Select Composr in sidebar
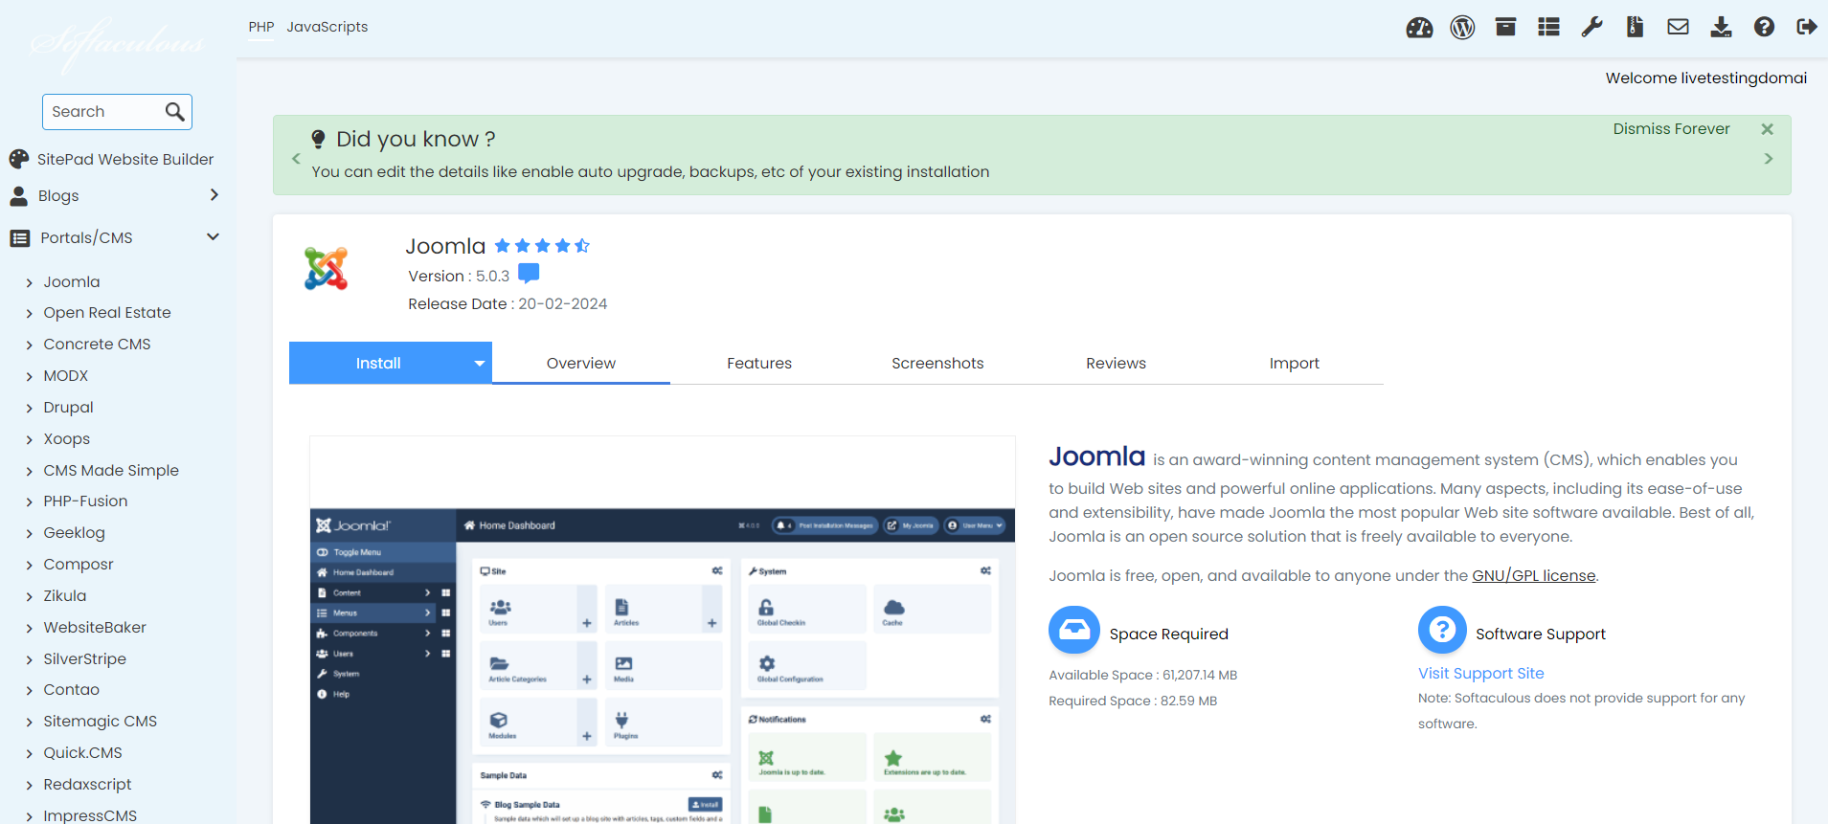Viewport: 1828px width, 824px height. tap(78, 565)
